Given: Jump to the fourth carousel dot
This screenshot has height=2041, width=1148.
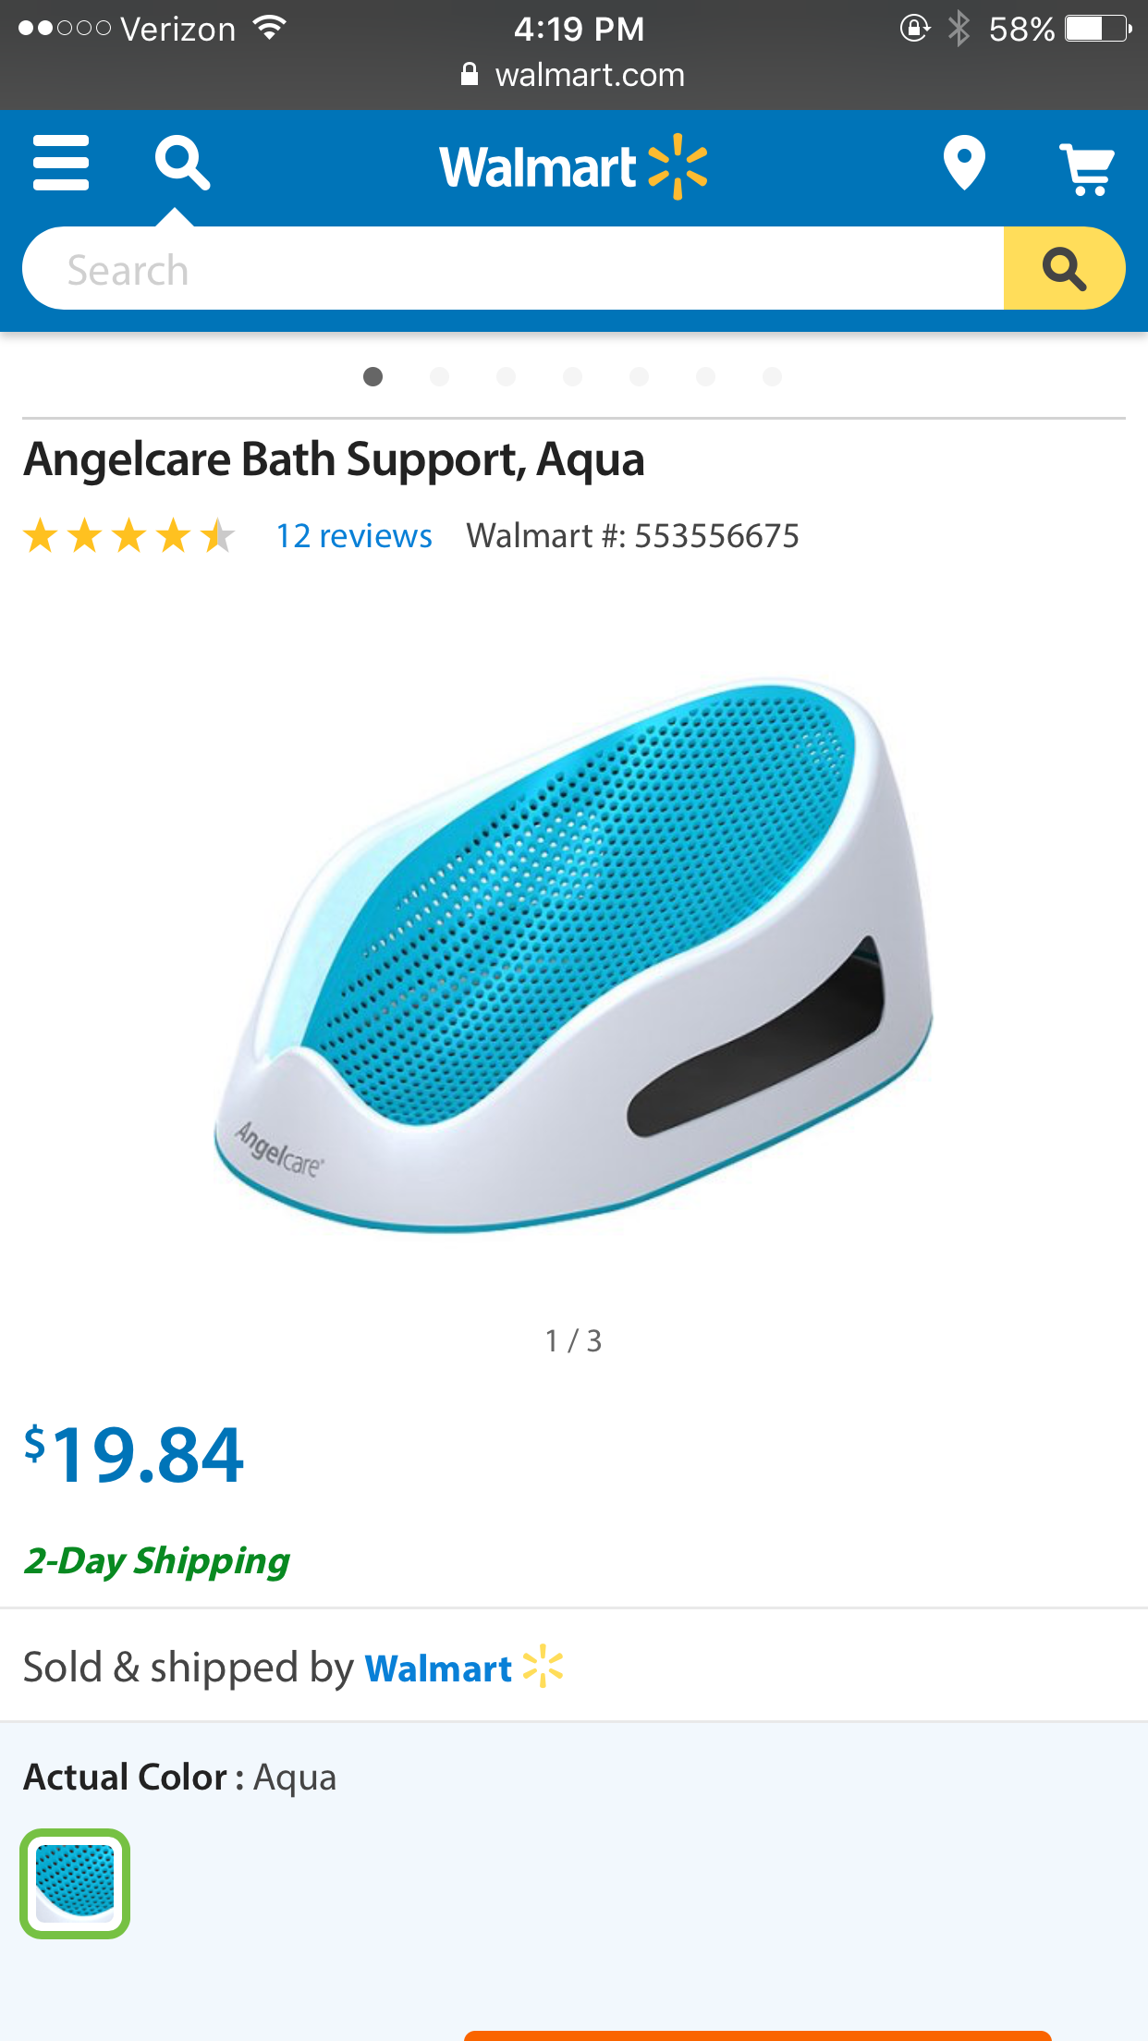Looking at the screenshot, I should (572, 376).
